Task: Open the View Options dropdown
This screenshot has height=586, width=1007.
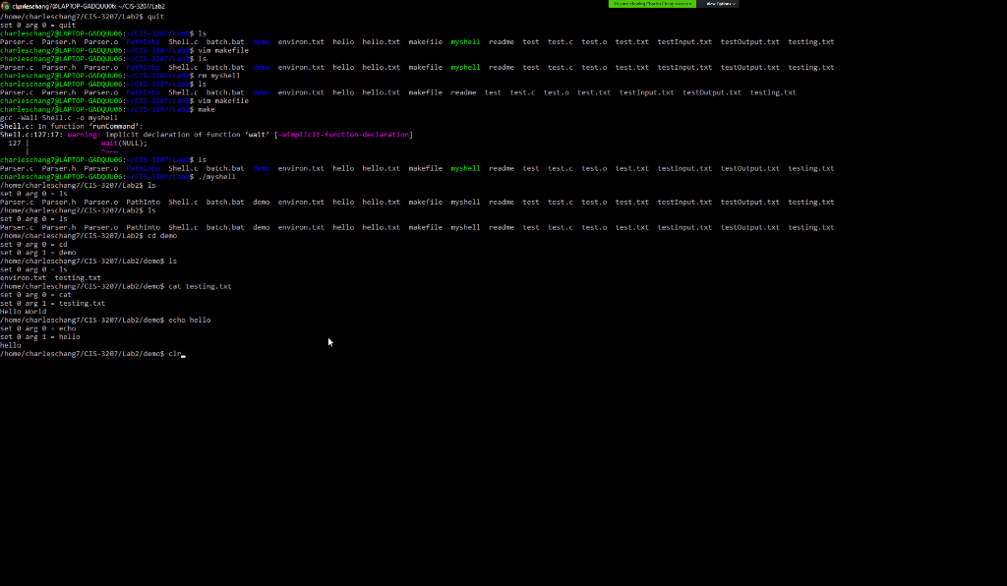Action: (721, 4)
